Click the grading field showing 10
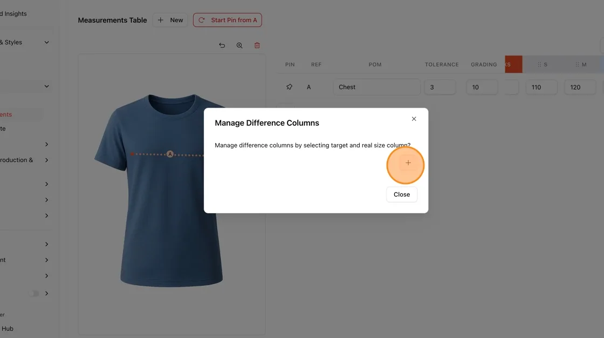Screen dimensions: 604x338 [482, 87]
